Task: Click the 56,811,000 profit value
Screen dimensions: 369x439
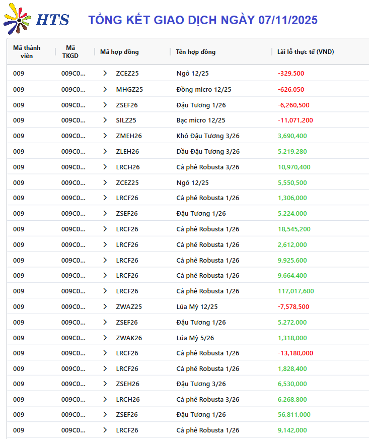Action: point(294,415)
